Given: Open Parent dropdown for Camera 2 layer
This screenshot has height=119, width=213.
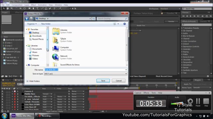Looking at the screenshot, I should pos(78,91).
